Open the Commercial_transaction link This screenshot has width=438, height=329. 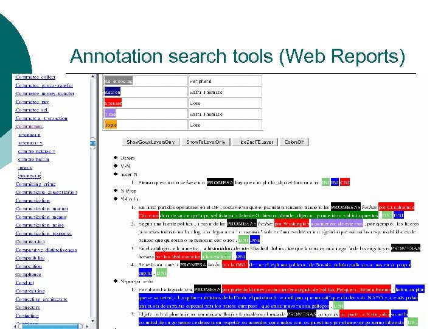[41, 118]
